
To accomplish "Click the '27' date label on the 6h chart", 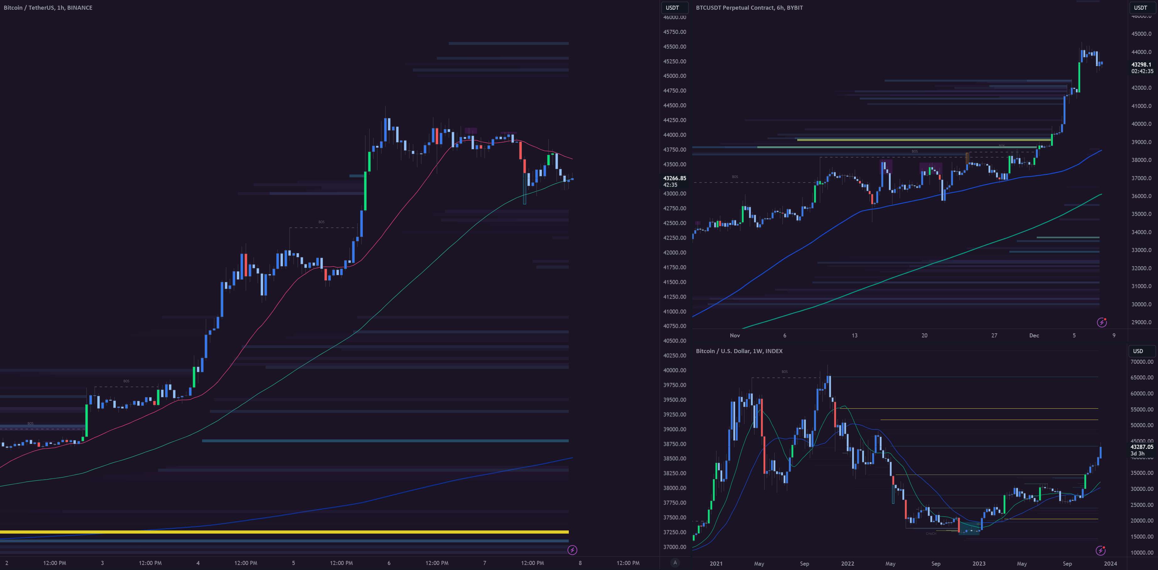I will tap(994, 336).
